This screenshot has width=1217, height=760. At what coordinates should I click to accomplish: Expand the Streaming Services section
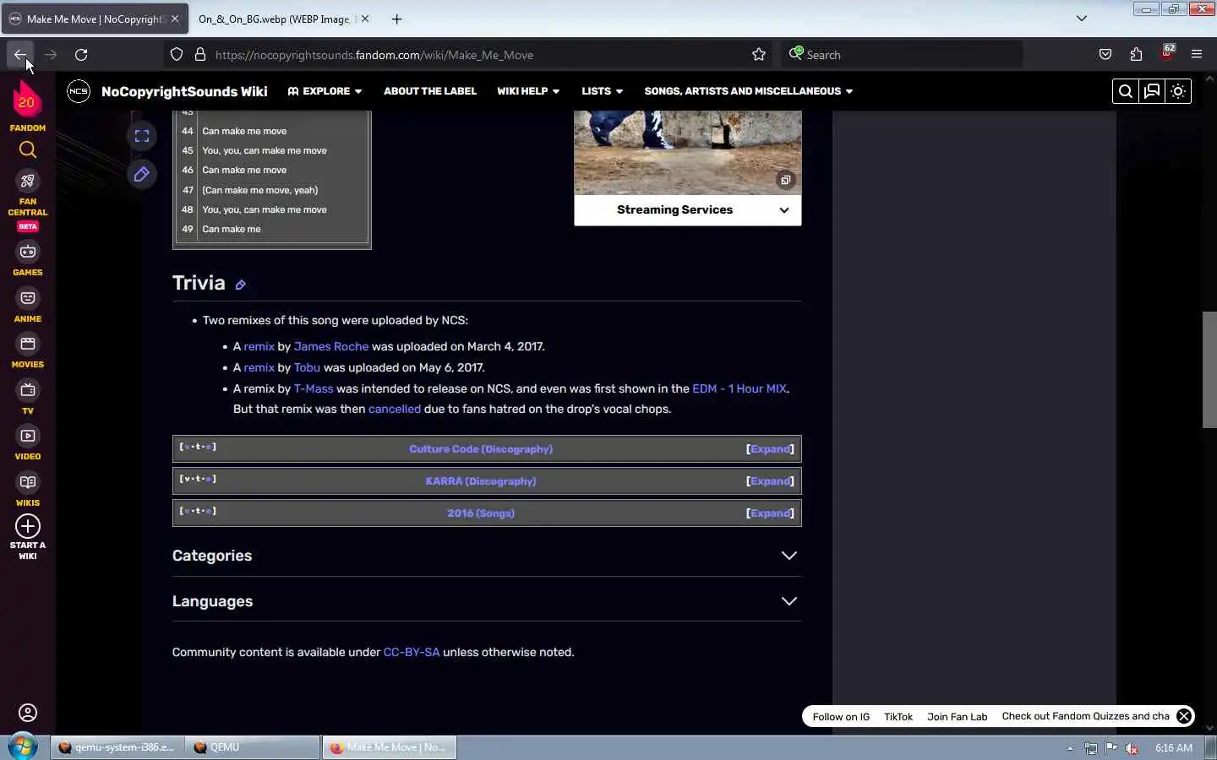(x=687, y=210)
